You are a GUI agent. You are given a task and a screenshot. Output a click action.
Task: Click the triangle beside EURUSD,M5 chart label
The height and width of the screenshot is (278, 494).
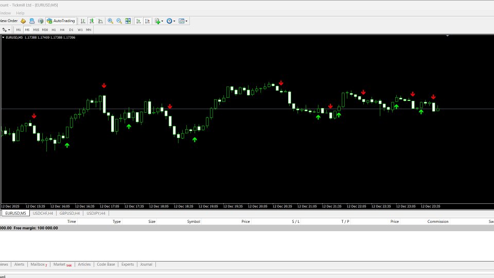click(3, 37)
